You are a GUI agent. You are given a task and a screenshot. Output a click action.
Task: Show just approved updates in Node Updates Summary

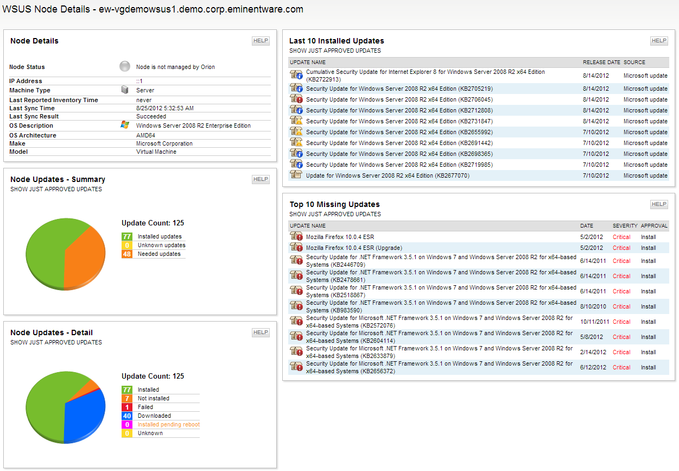click(56, 189)
